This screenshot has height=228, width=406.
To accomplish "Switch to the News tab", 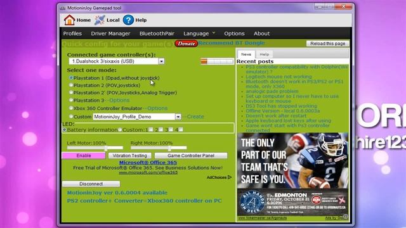I will 246,54.
